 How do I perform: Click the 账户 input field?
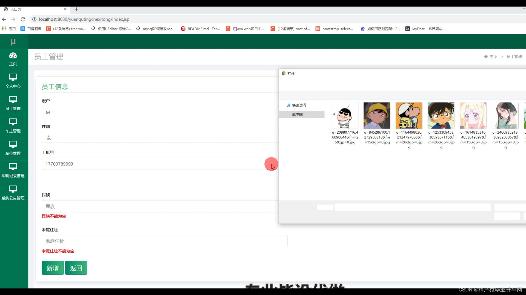pyautogui.click(x=160, y=112)
